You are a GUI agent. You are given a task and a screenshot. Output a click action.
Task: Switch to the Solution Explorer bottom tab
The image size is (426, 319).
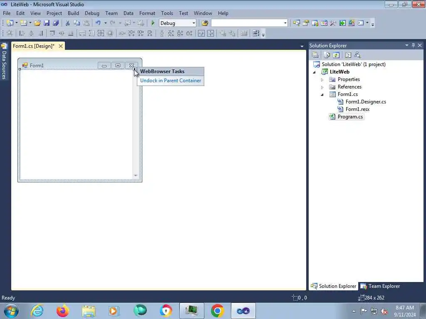point(333,286)
